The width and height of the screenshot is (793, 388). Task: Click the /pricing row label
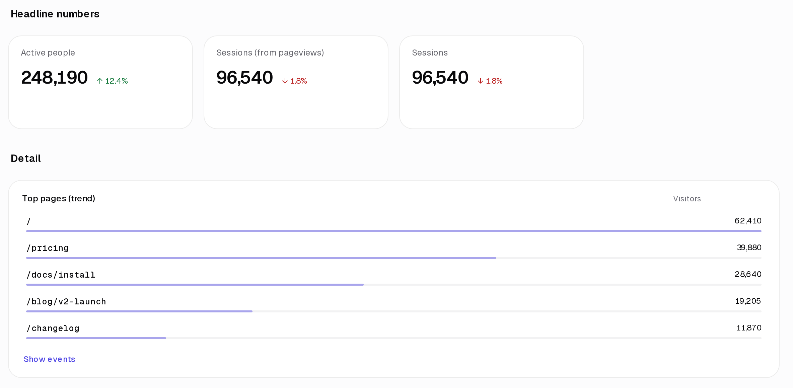point(48,248)
